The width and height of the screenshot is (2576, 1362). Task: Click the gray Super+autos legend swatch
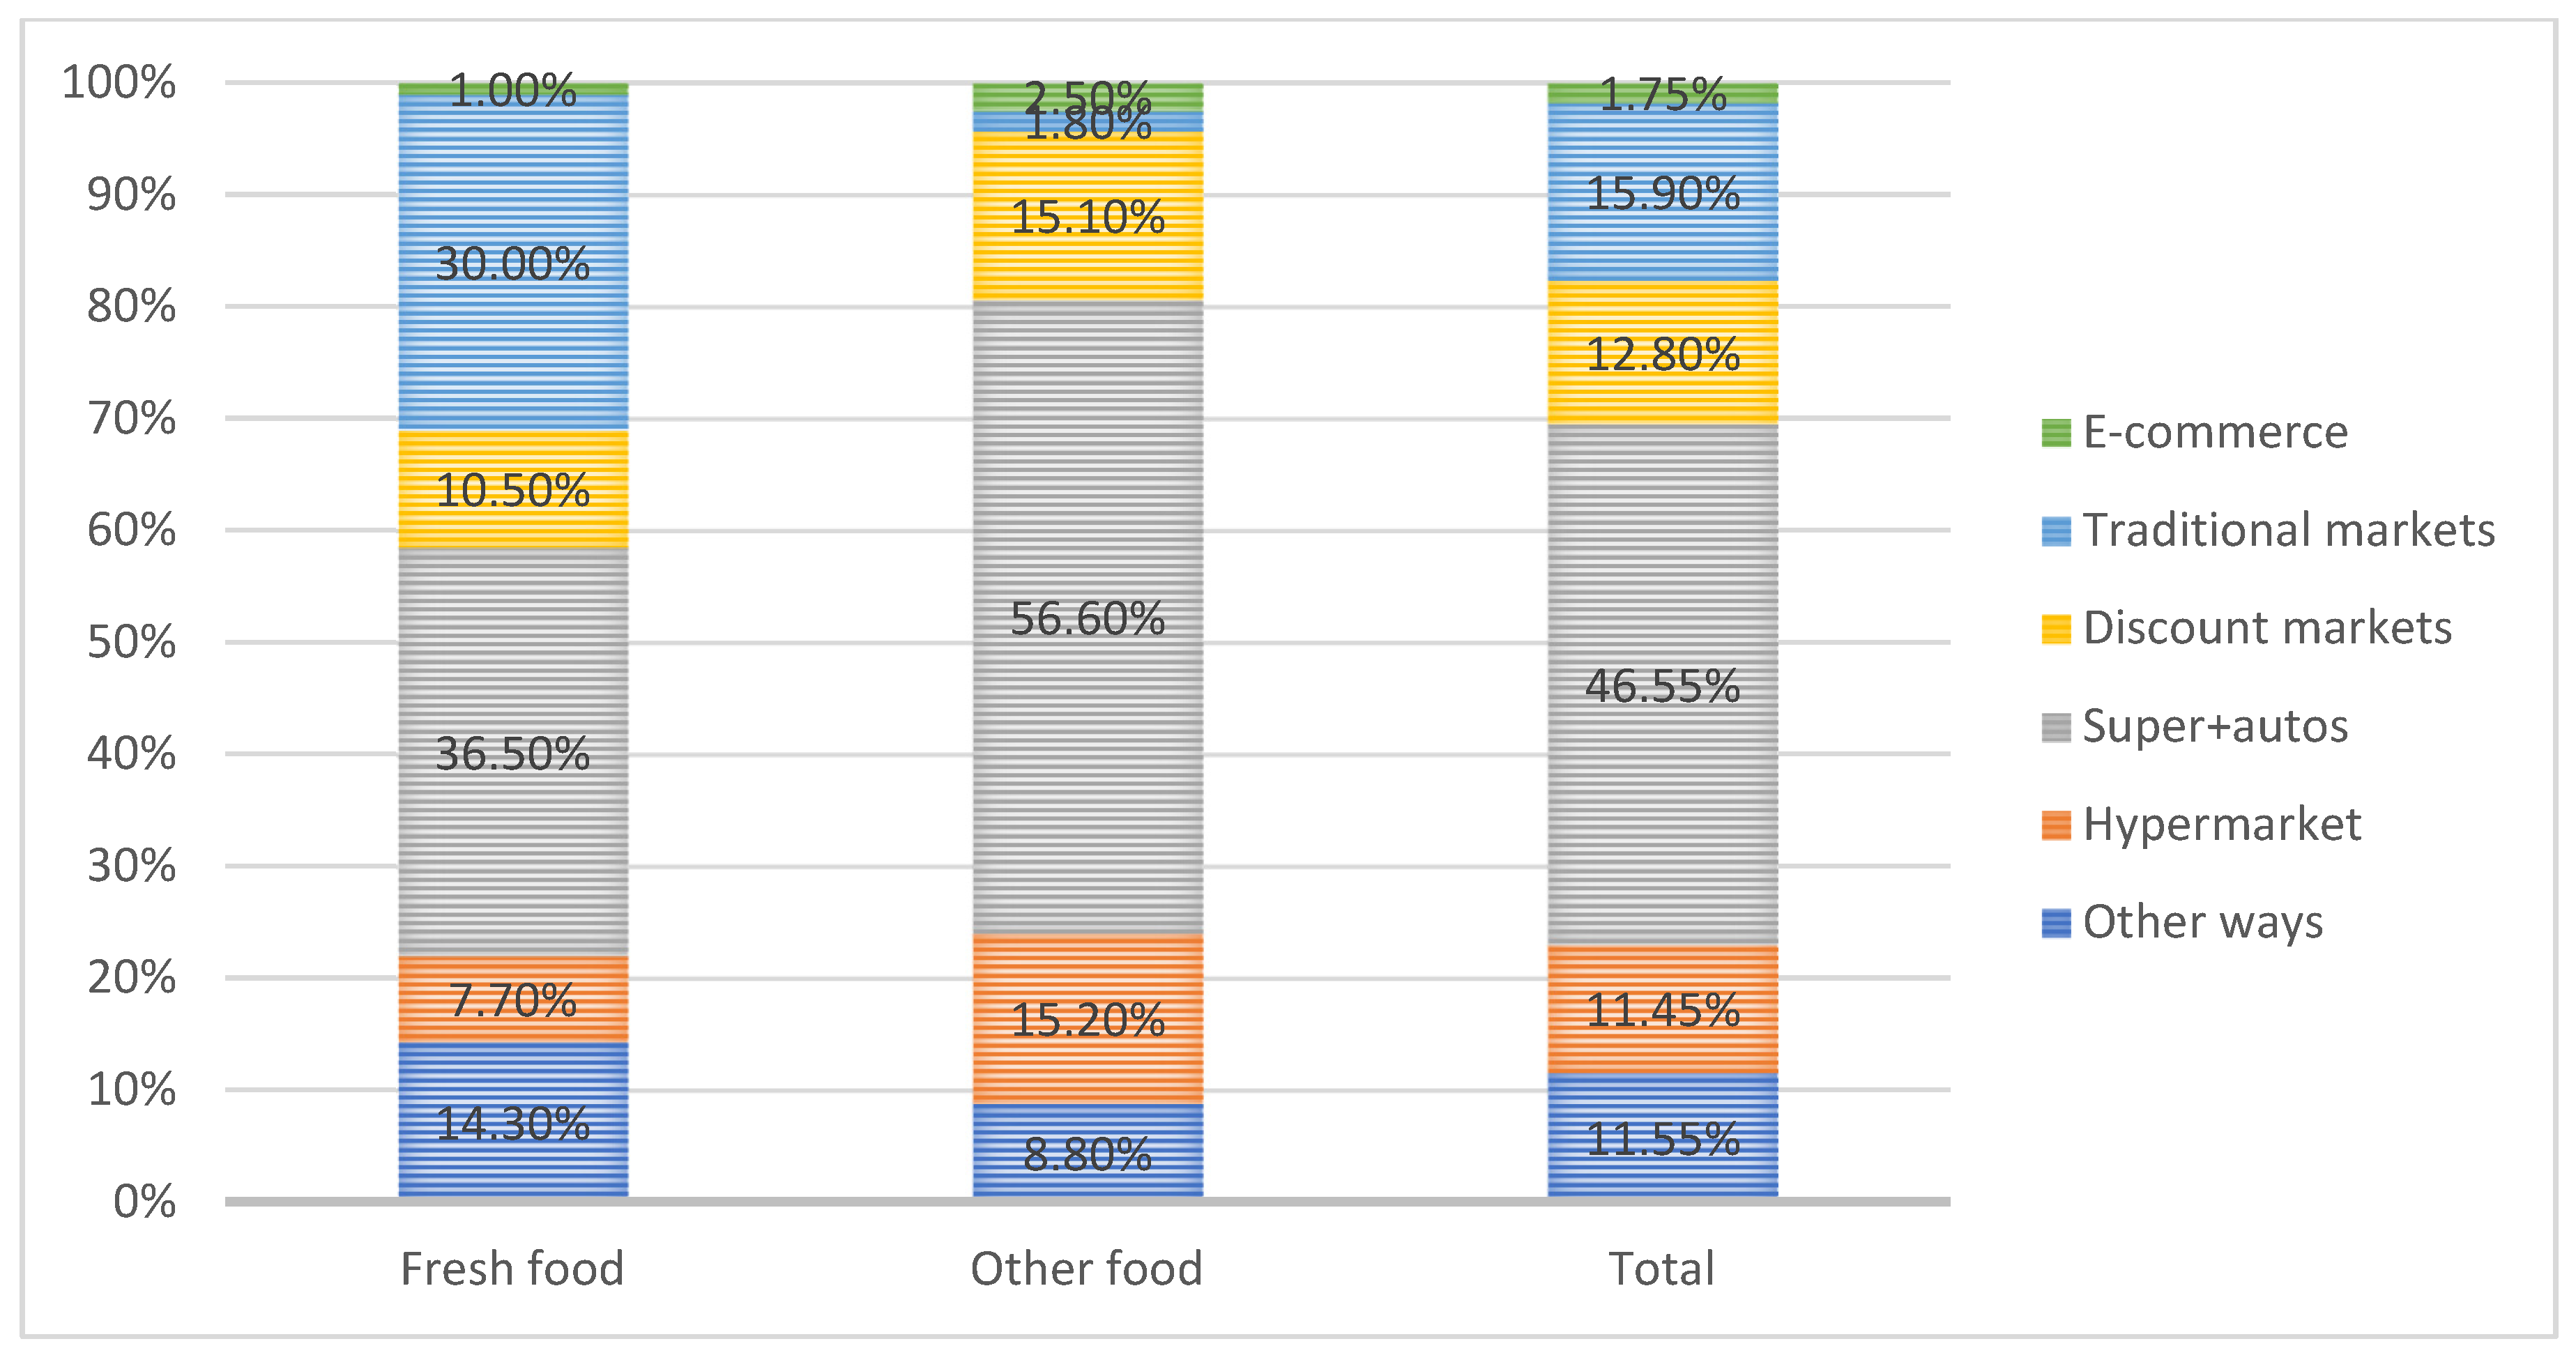coord(2056,727)
